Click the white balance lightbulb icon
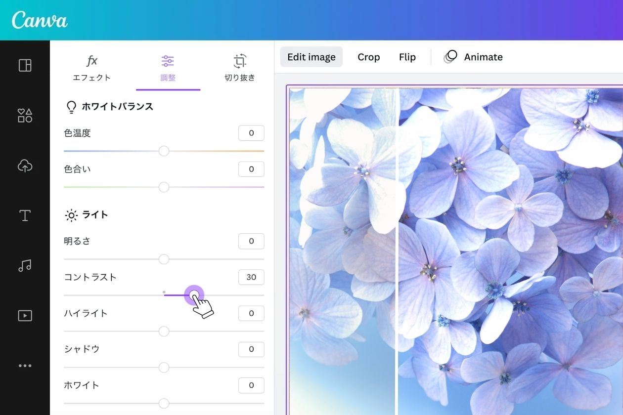623x415 pixels. [71, 107]
